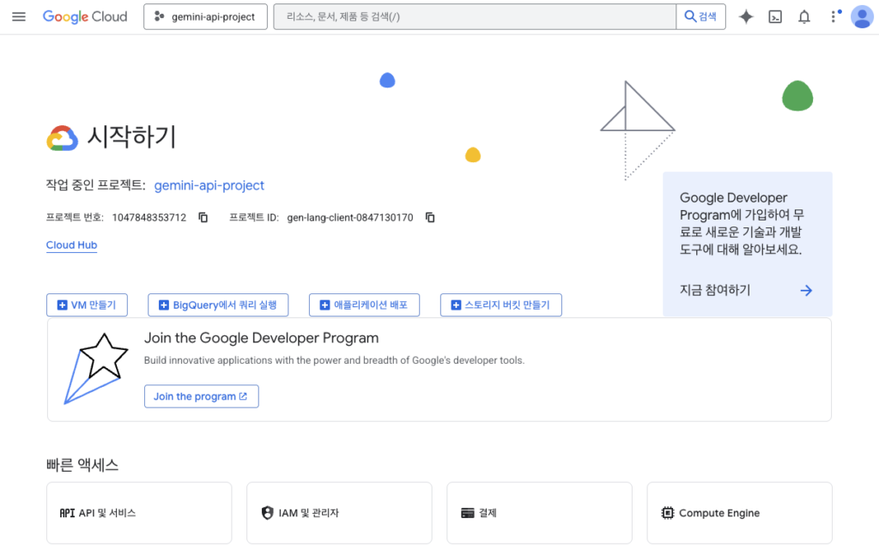
Task: Copy the project ID
Action: [430, 218]
